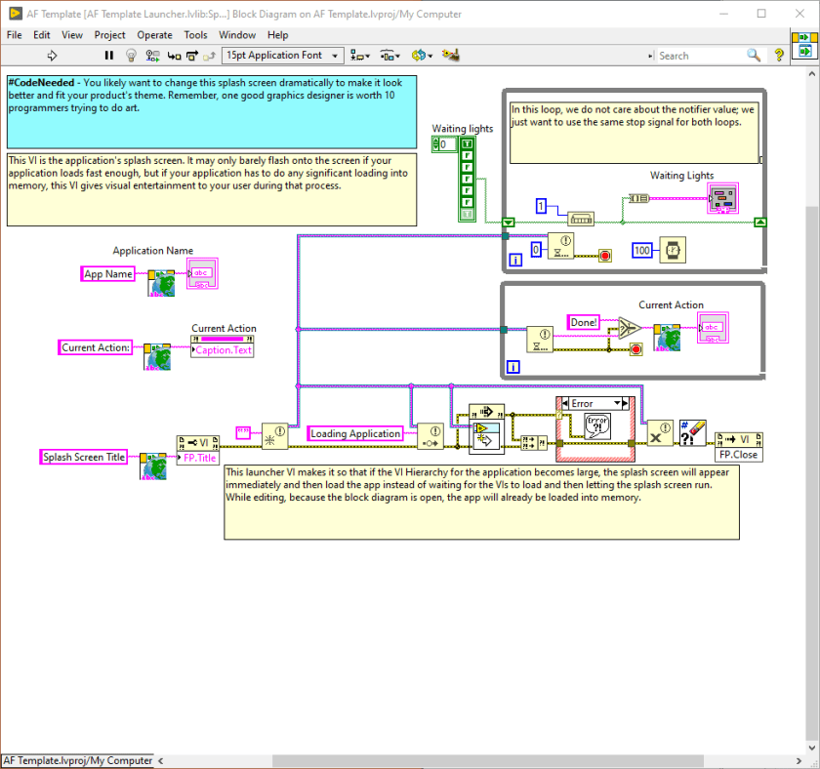Toggle the first True boolean in Waiting lights array
The image size is (820, 769).
pyautogui.click(x=467, y=143)
